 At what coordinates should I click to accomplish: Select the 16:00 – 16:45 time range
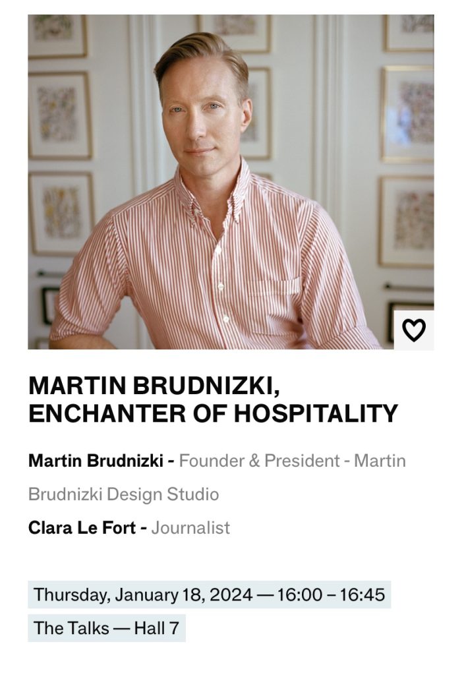click(x=331, y=595)
